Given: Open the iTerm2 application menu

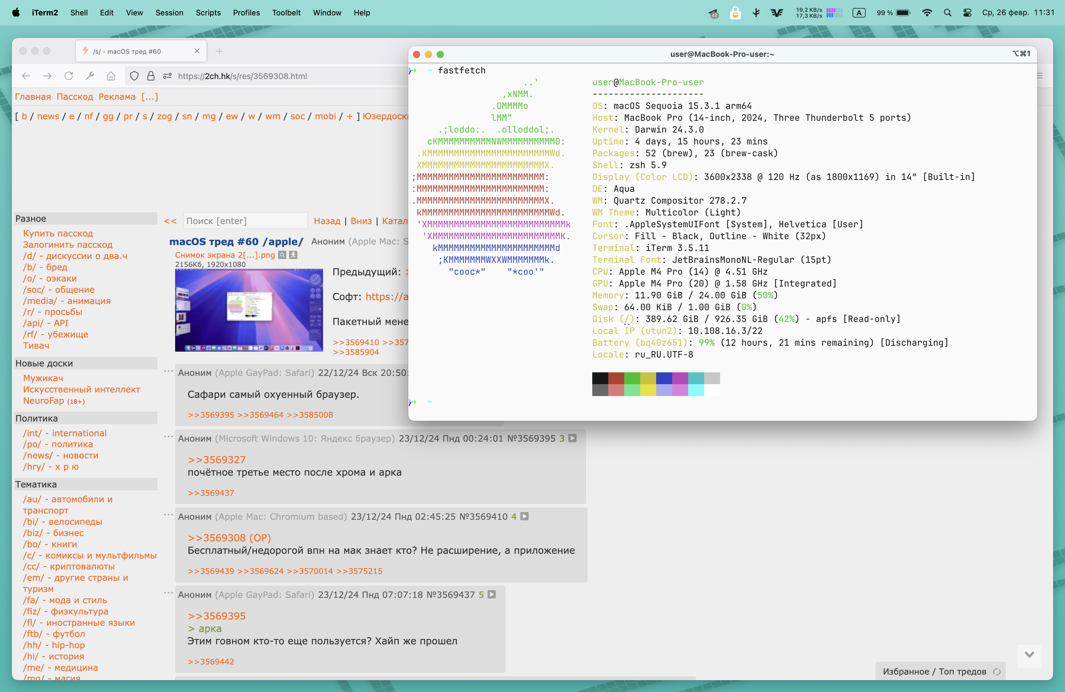Looking at the screenshot, I should click(45, 12).
